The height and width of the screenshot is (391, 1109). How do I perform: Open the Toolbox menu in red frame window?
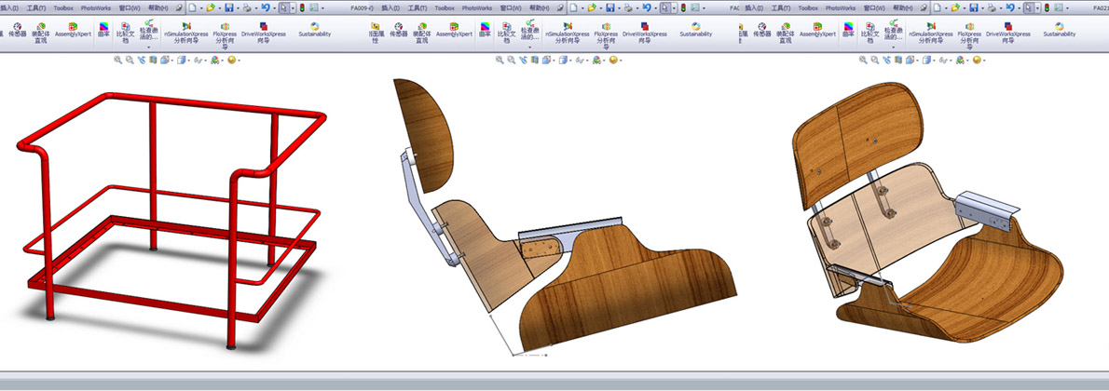(x=63, y=7)
